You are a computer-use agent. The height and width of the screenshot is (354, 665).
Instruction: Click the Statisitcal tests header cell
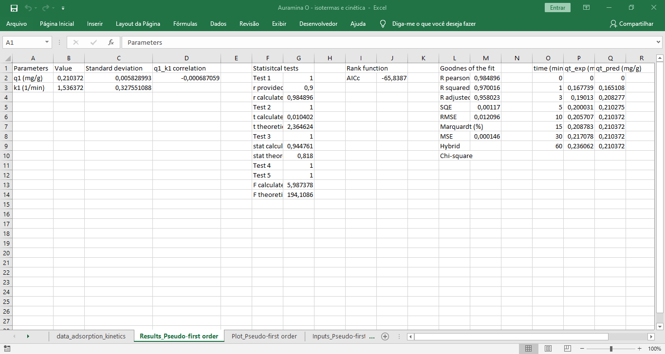[x=267, y=68]
